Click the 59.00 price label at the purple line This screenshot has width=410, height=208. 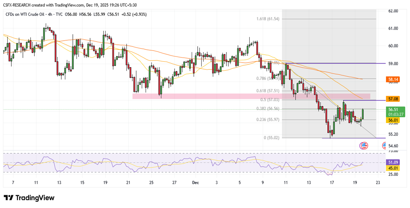click(x=393, y=64)
